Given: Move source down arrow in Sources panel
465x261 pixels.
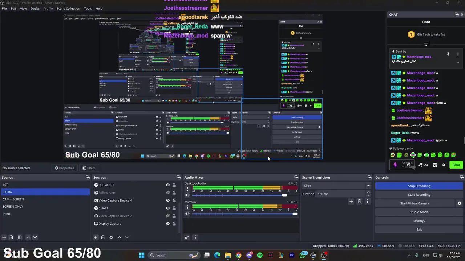Looking at the screenshot, I should (126, 237).
